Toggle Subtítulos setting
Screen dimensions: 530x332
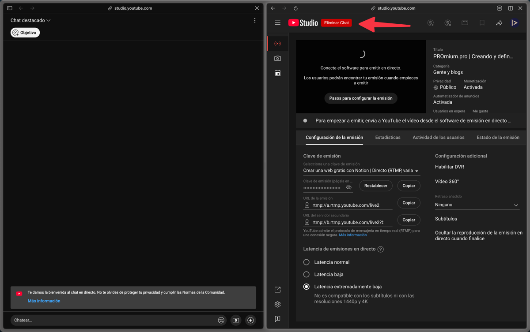coord(446,219)
